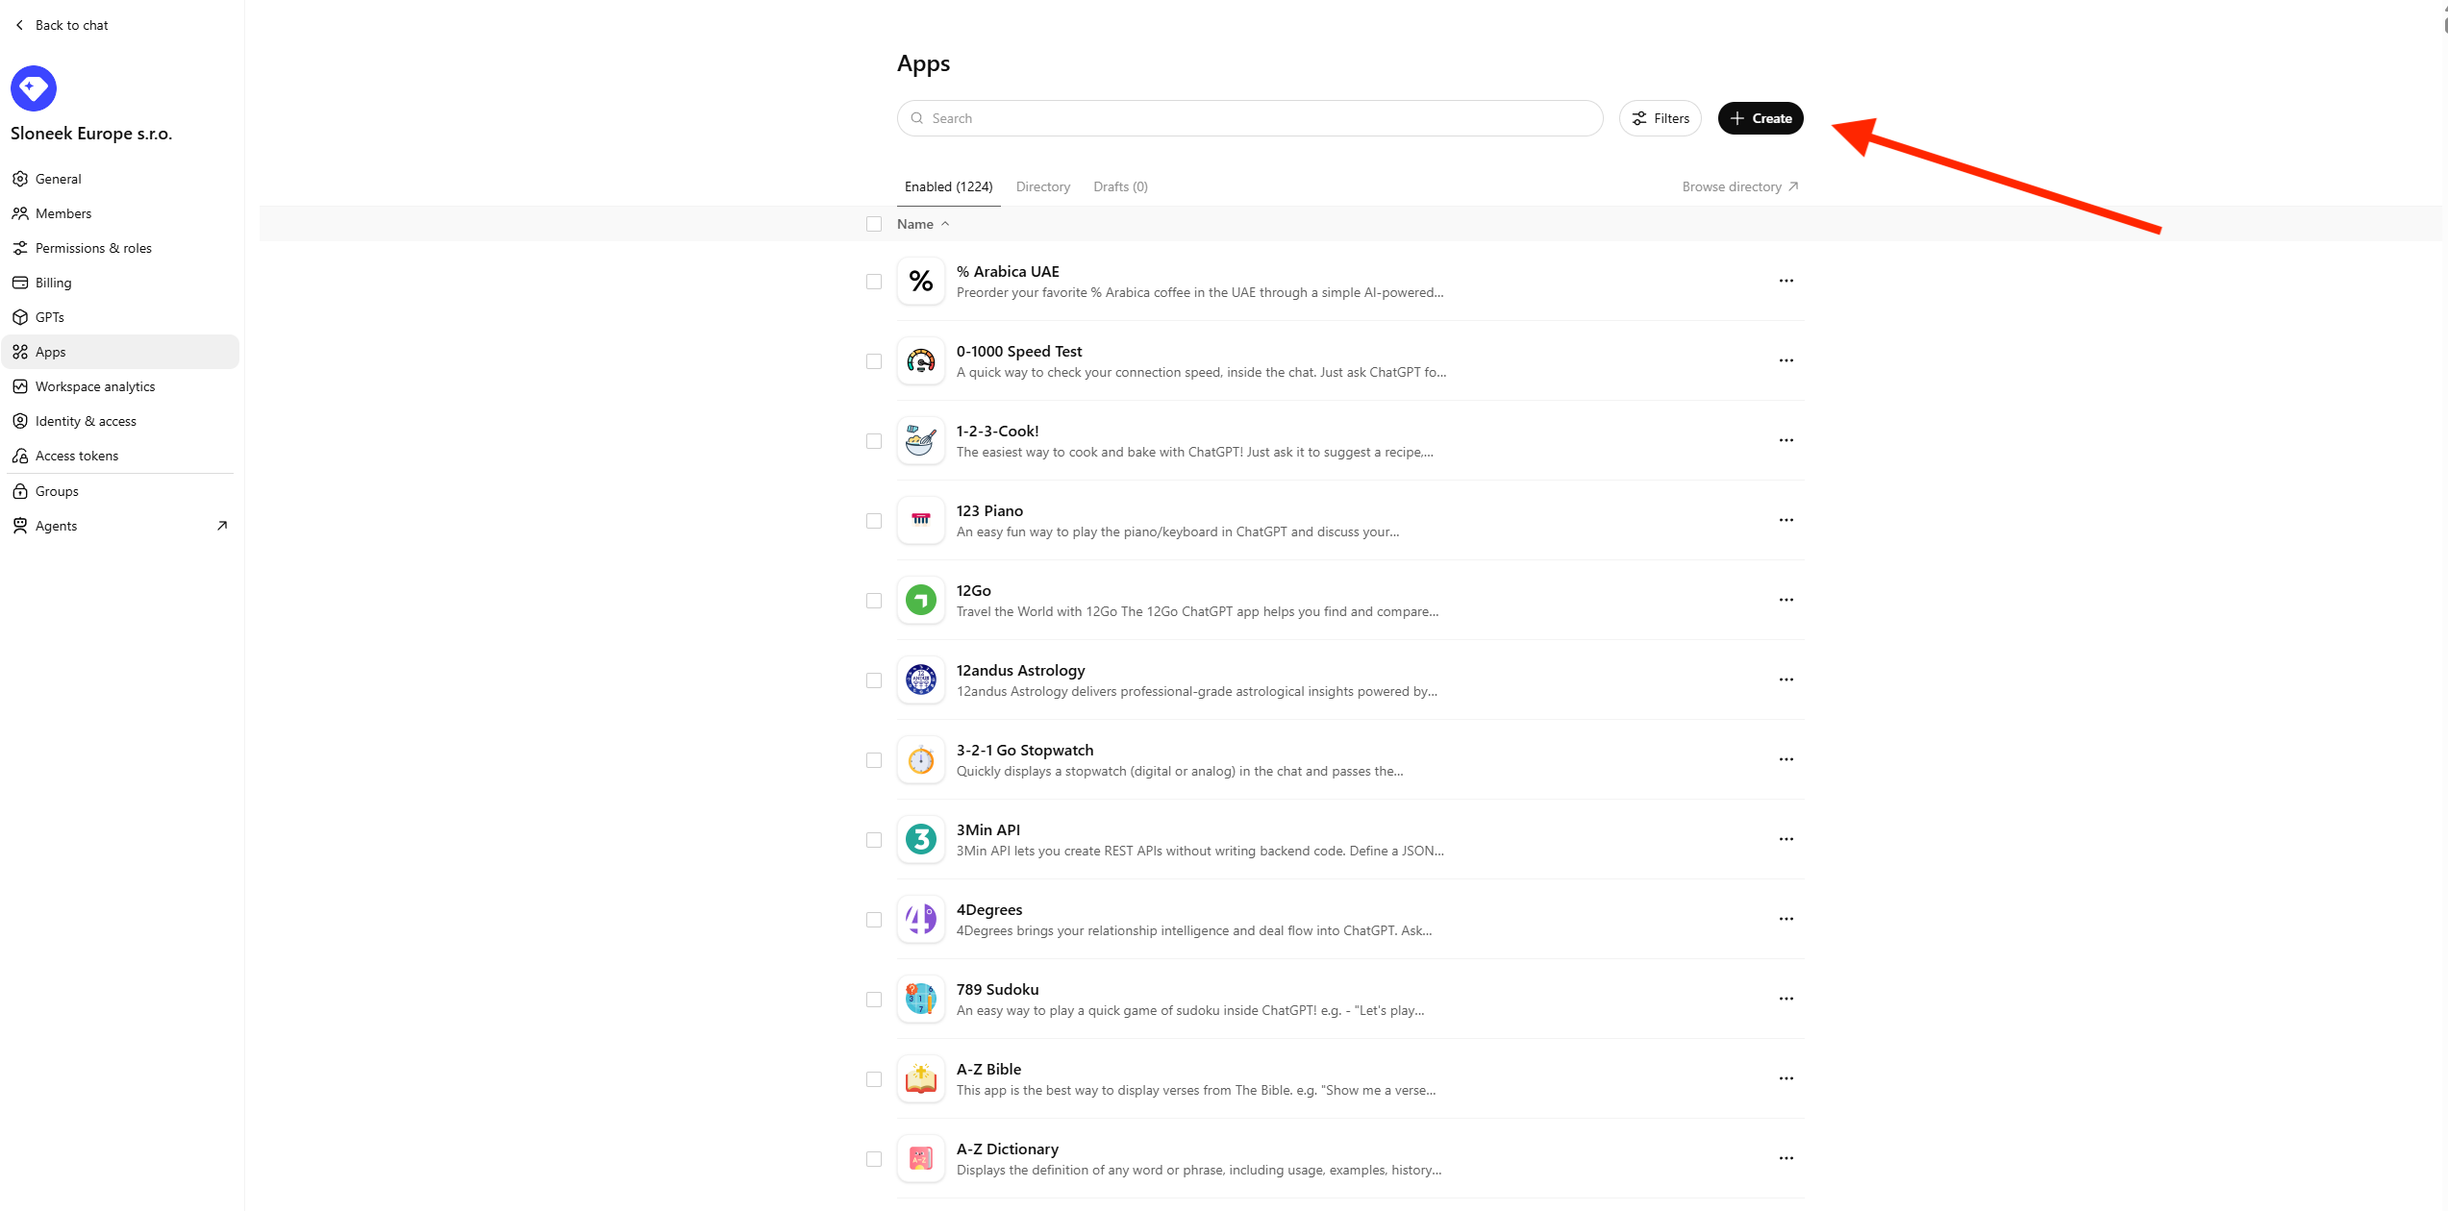The width and height of the screenshot is (2448, 1211).
Task: Open the more options menu for % Arabica UAE
Action: (1786, 281)
